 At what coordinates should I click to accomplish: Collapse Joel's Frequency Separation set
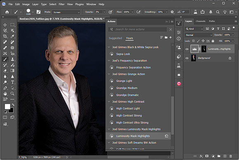tap(109, 60)
